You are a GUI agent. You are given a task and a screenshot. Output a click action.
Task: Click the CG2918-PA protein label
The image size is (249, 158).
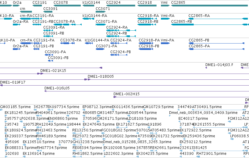[149, 40]
